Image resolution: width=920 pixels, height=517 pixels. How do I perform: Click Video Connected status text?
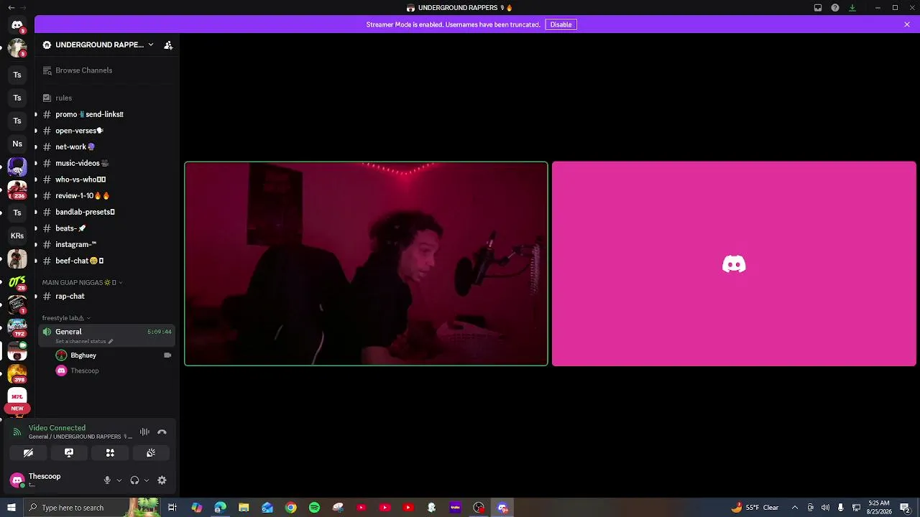tap(57, 428)
